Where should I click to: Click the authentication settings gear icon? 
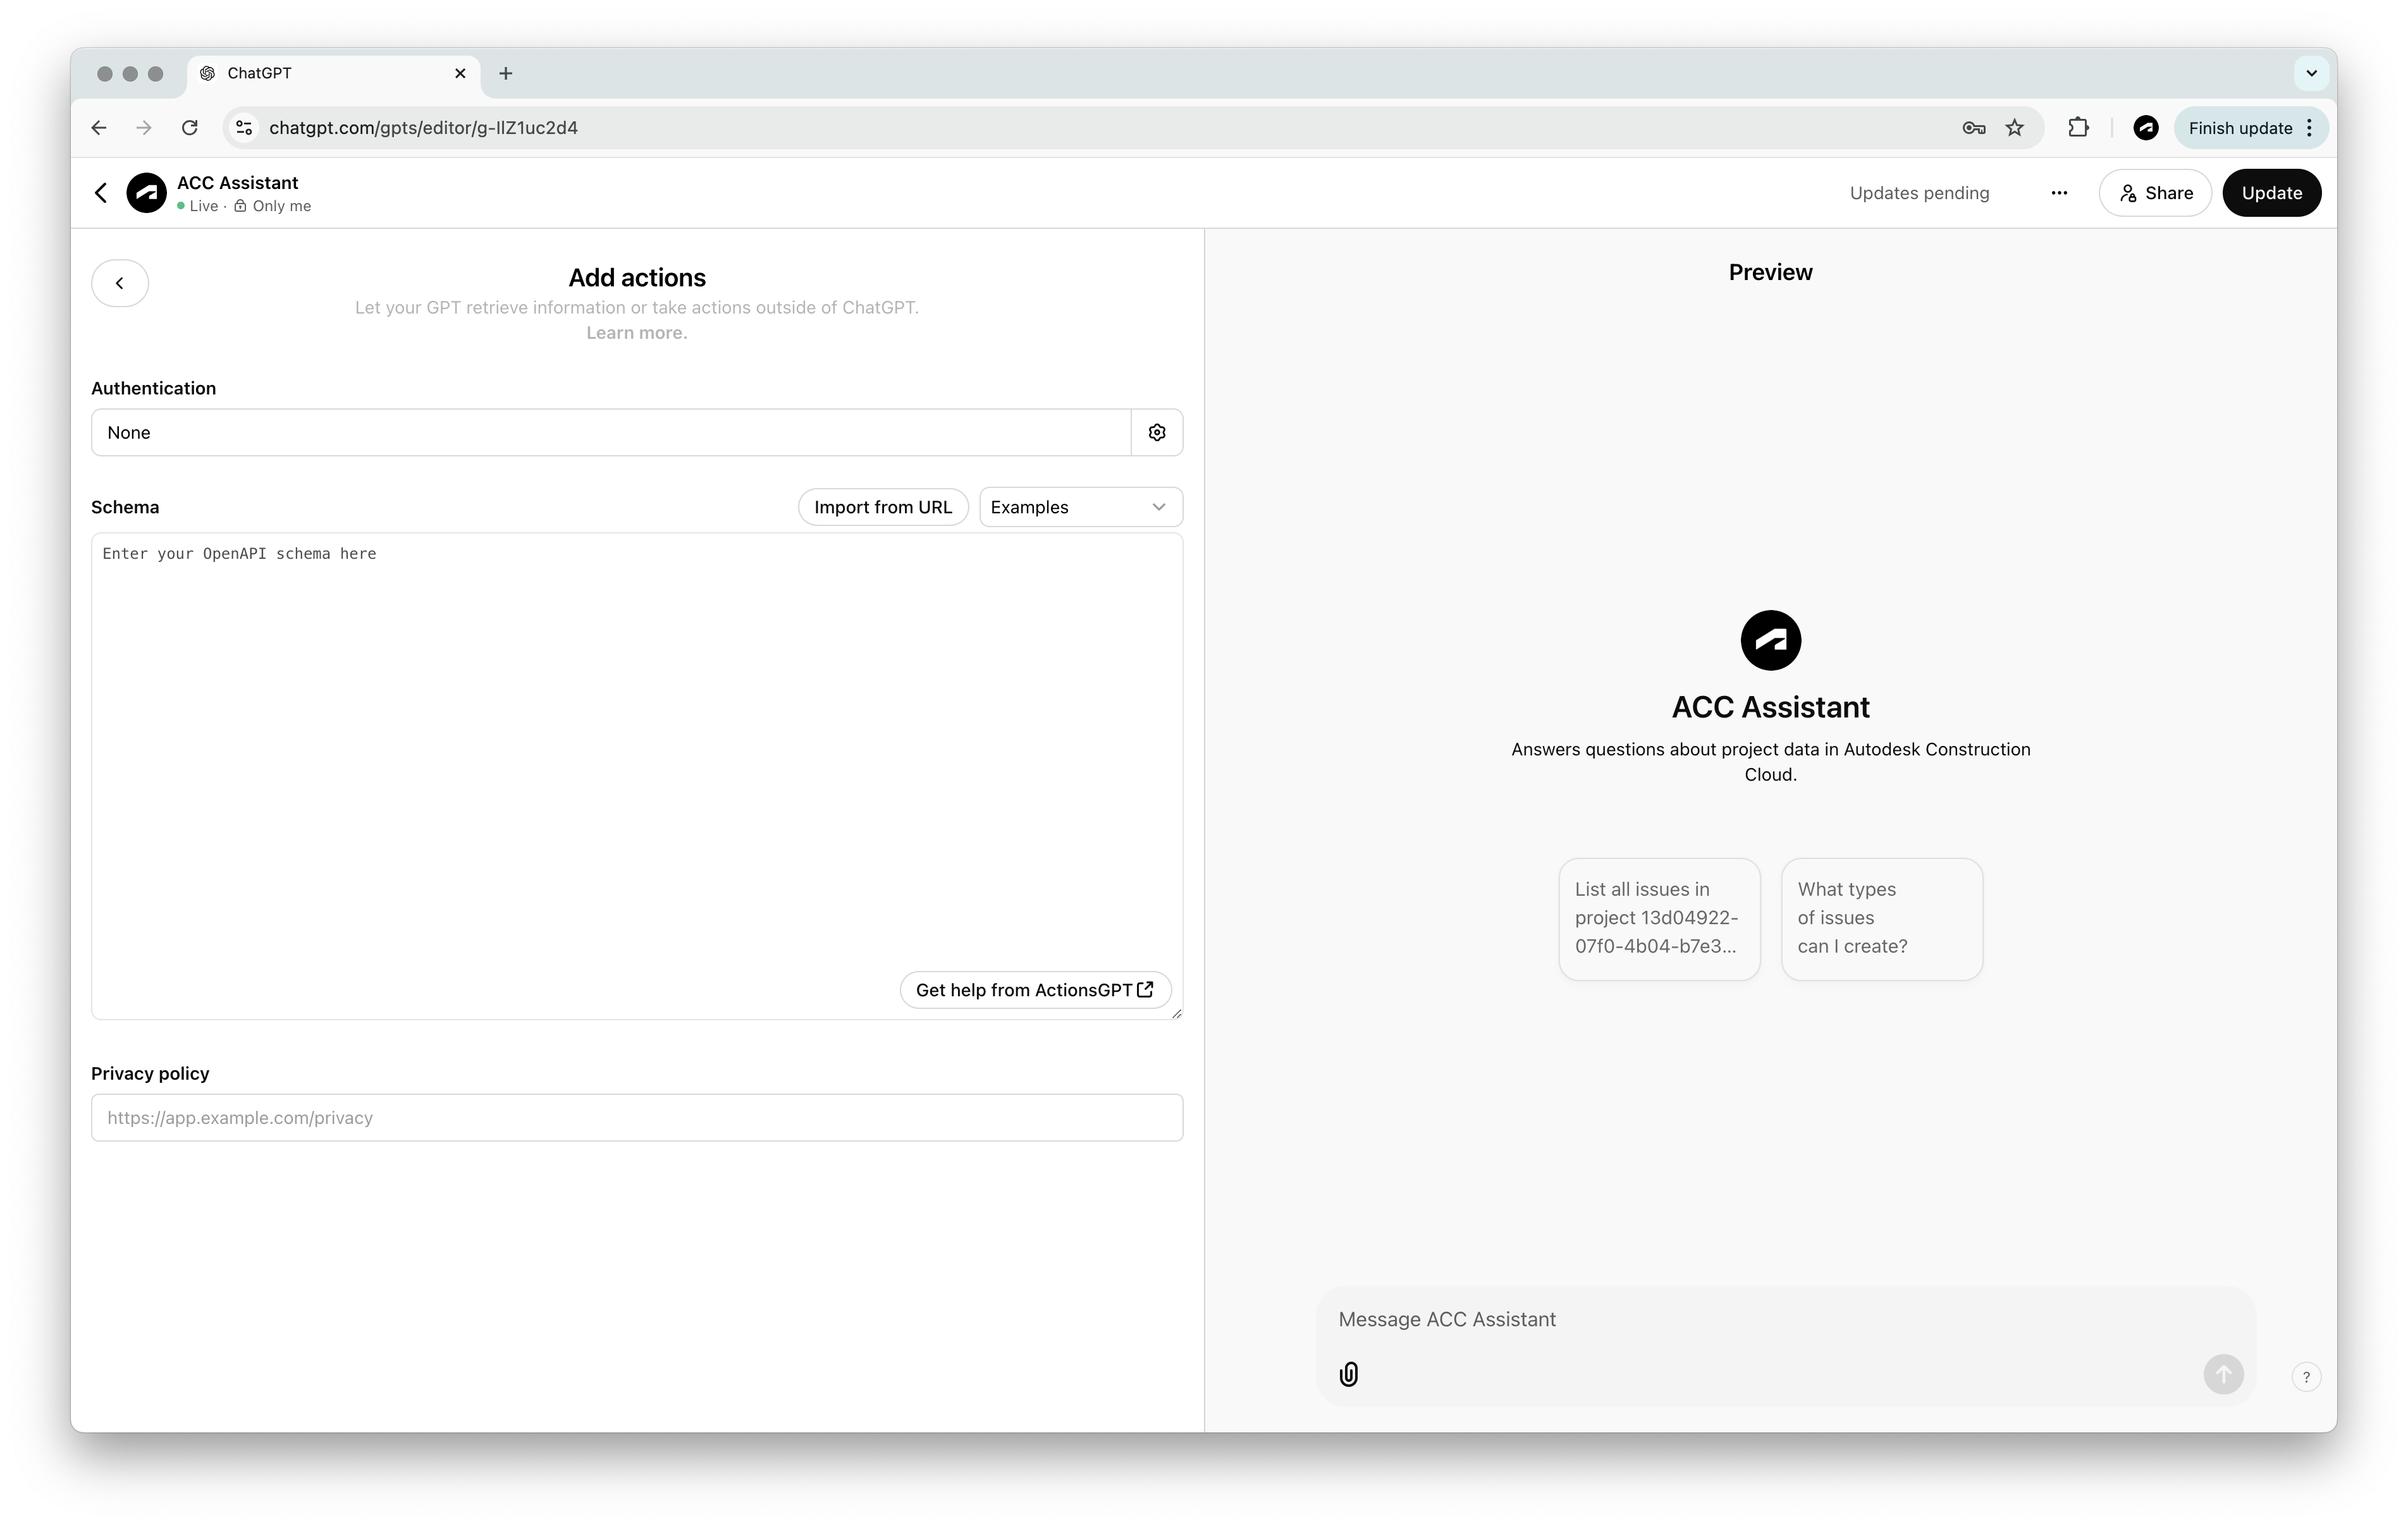click(x=1157, y=432)
